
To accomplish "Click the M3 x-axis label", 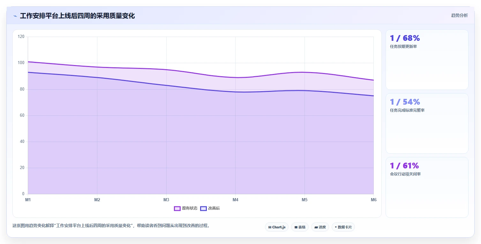I will click(x=166, y=200).
